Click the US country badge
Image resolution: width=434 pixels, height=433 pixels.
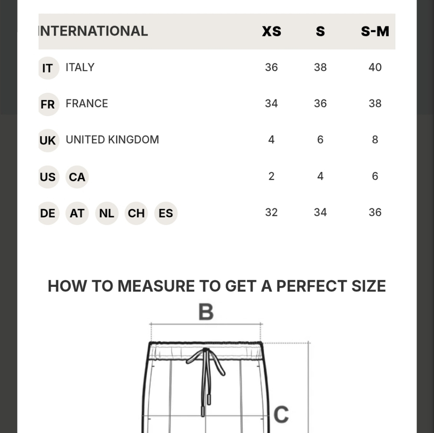[49, 177]
